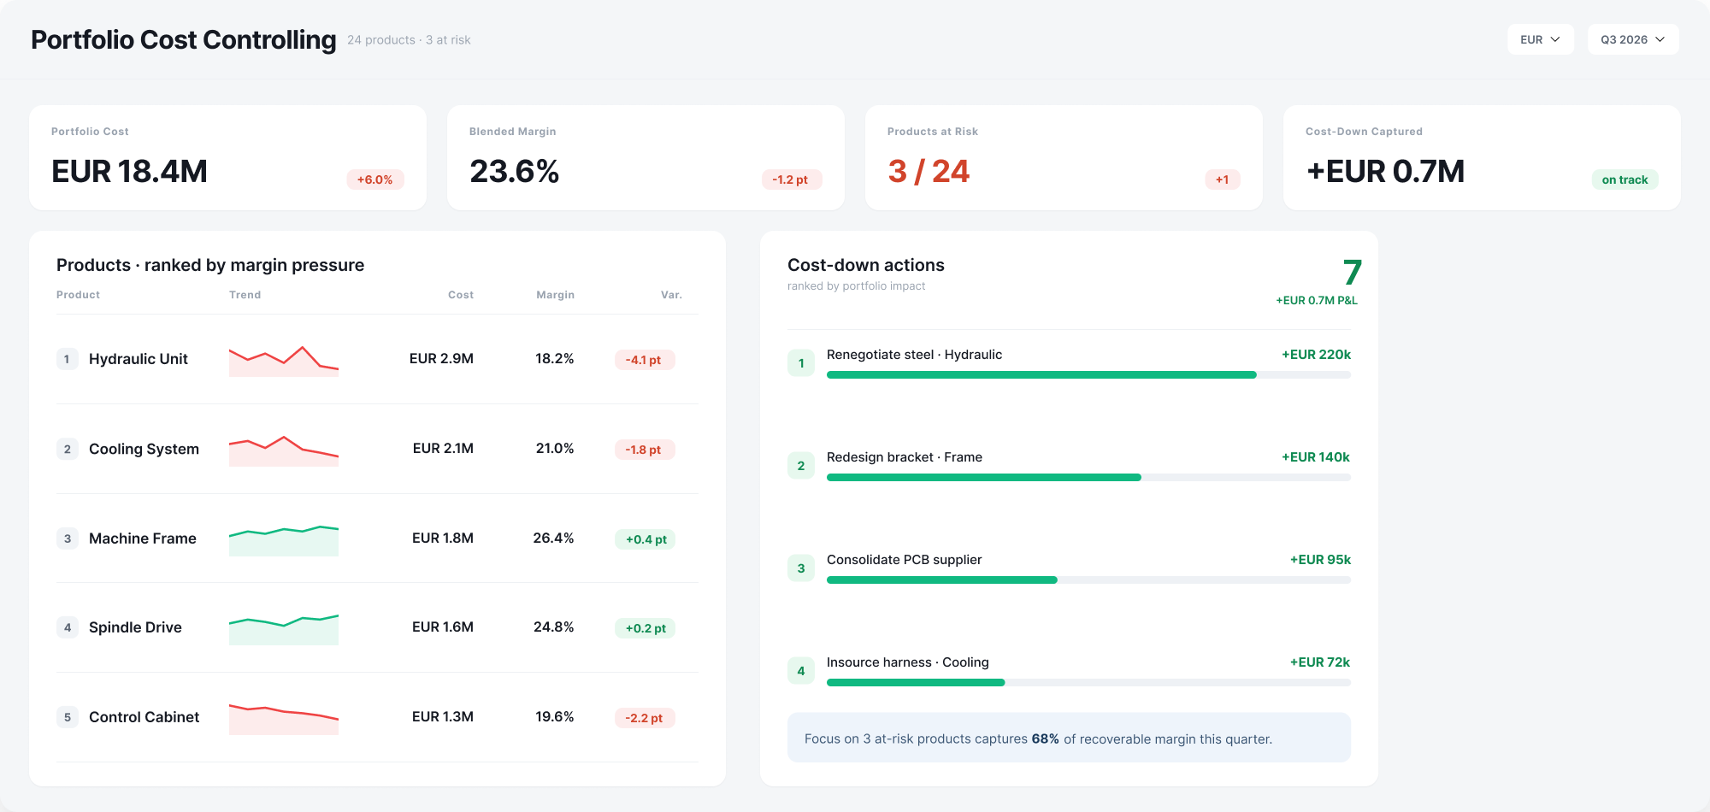Click the Hydraulic Unit trend sparkline

pos(284,361)
